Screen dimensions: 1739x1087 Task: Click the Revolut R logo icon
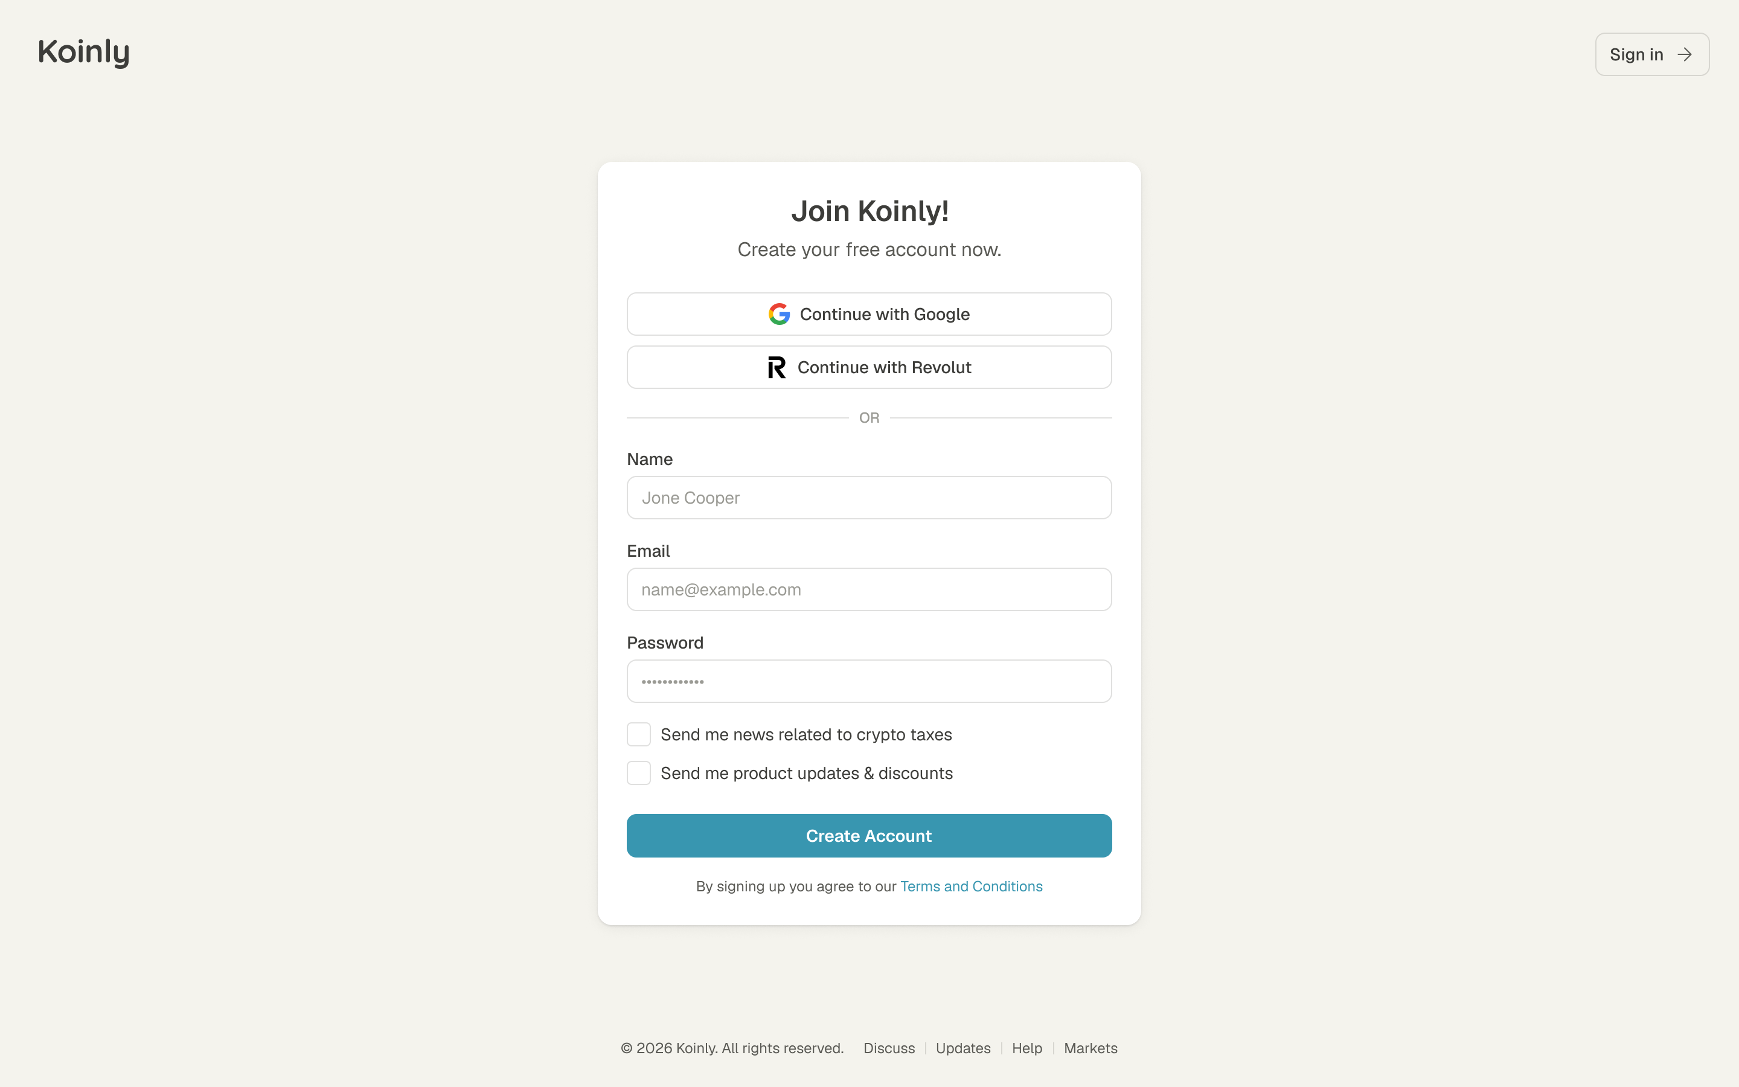(777, 367)
